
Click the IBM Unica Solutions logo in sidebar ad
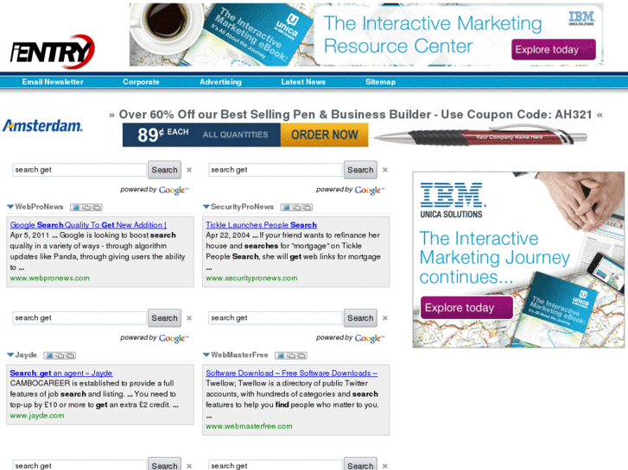pyautogui.click(x=453, y=200)
